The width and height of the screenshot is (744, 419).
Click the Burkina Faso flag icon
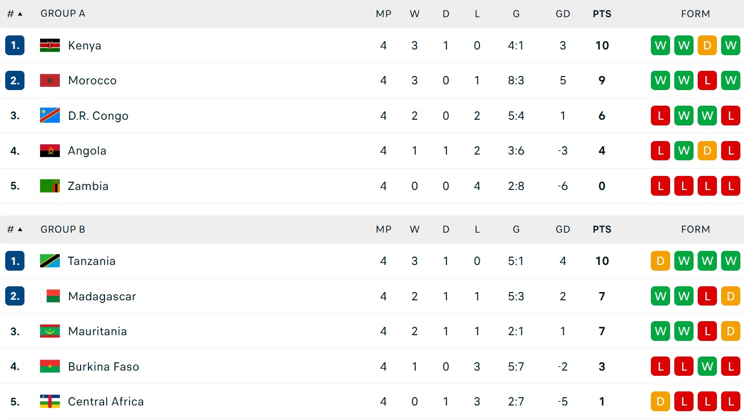coord(50,366)
